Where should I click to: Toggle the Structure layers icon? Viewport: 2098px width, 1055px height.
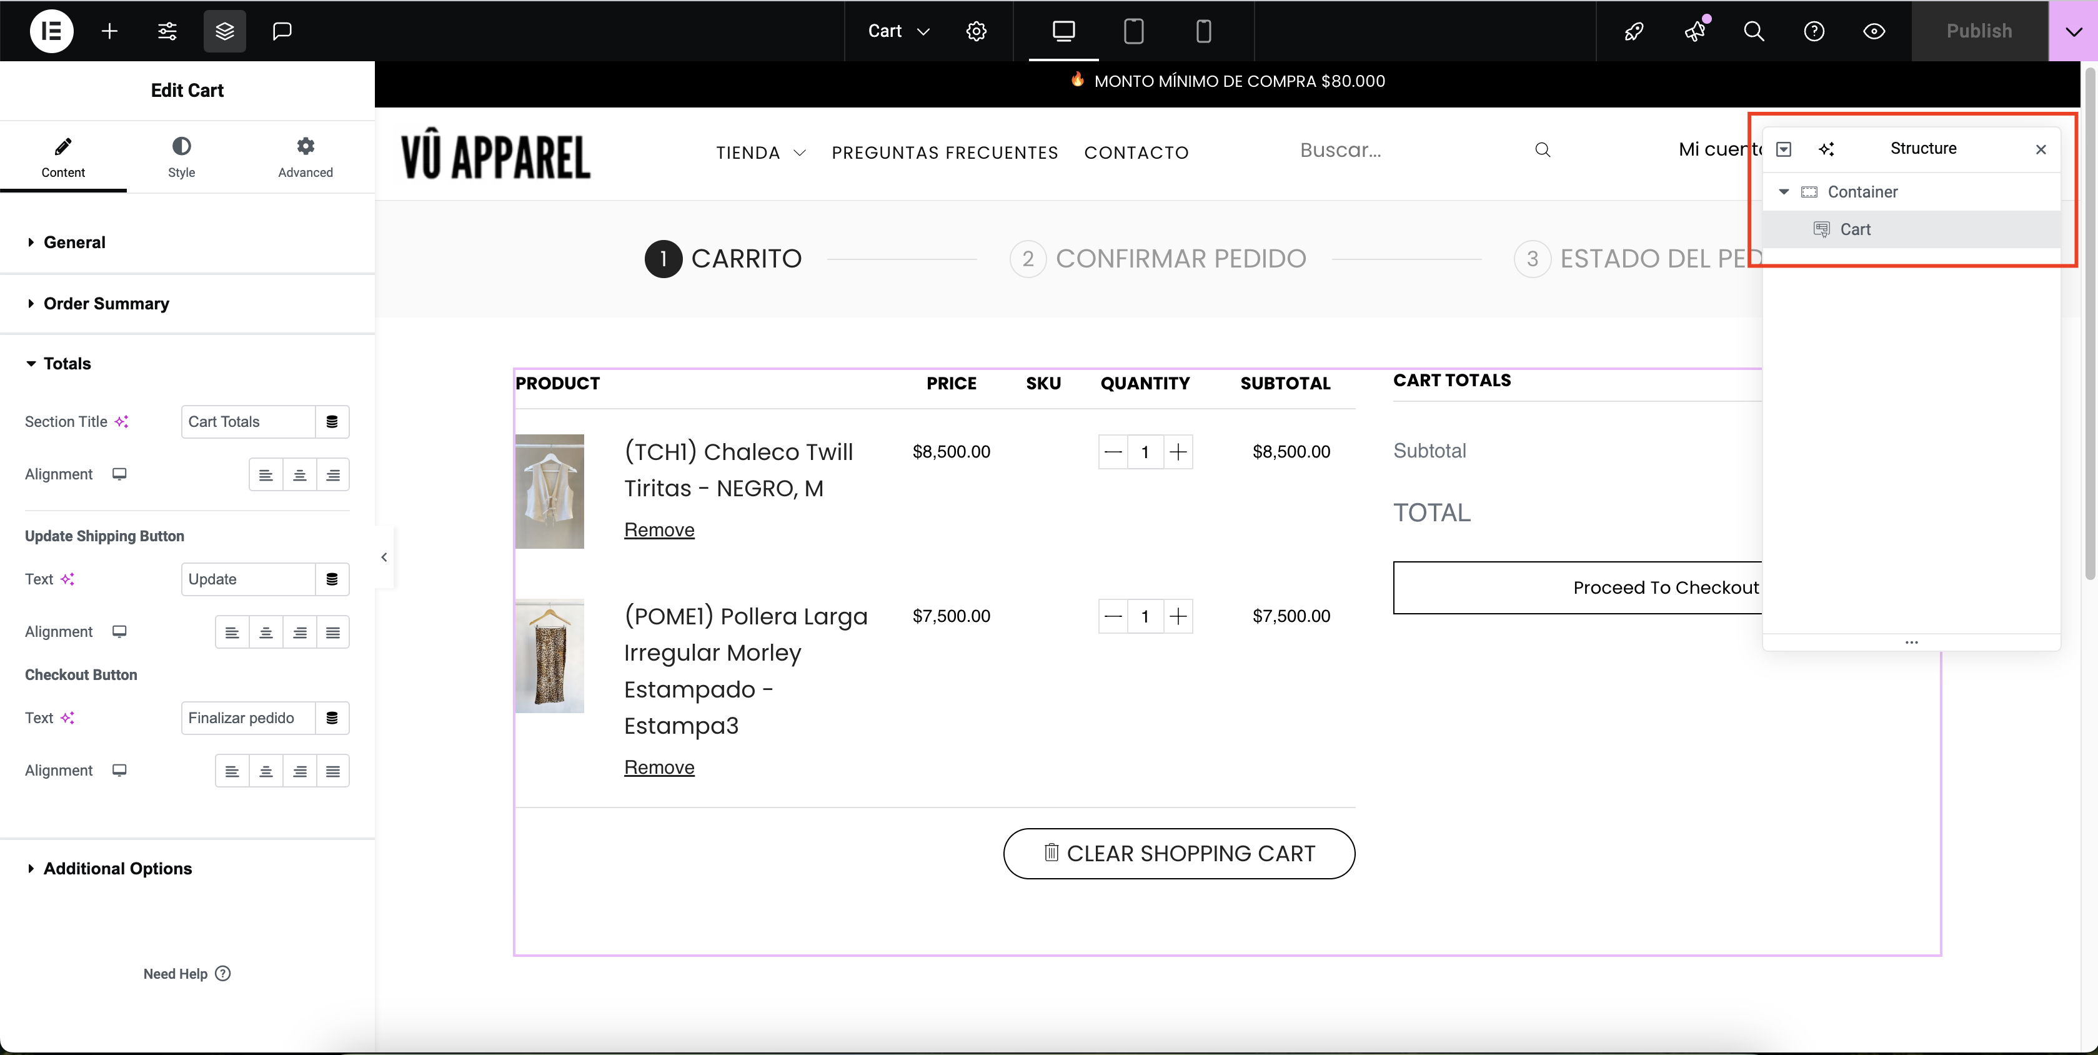[x=225, y=31]
